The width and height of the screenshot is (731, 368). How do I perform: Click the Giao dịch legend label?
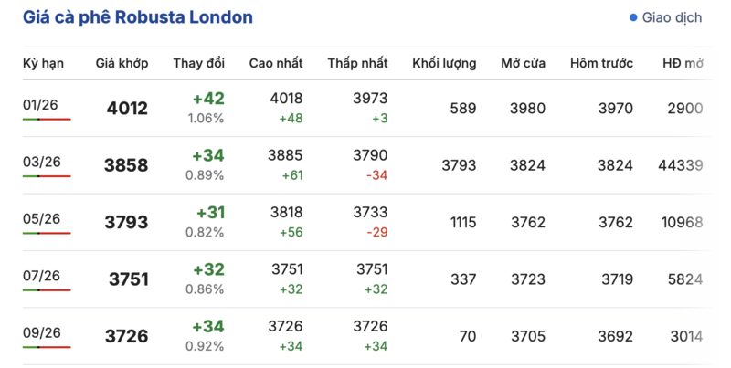673,18
